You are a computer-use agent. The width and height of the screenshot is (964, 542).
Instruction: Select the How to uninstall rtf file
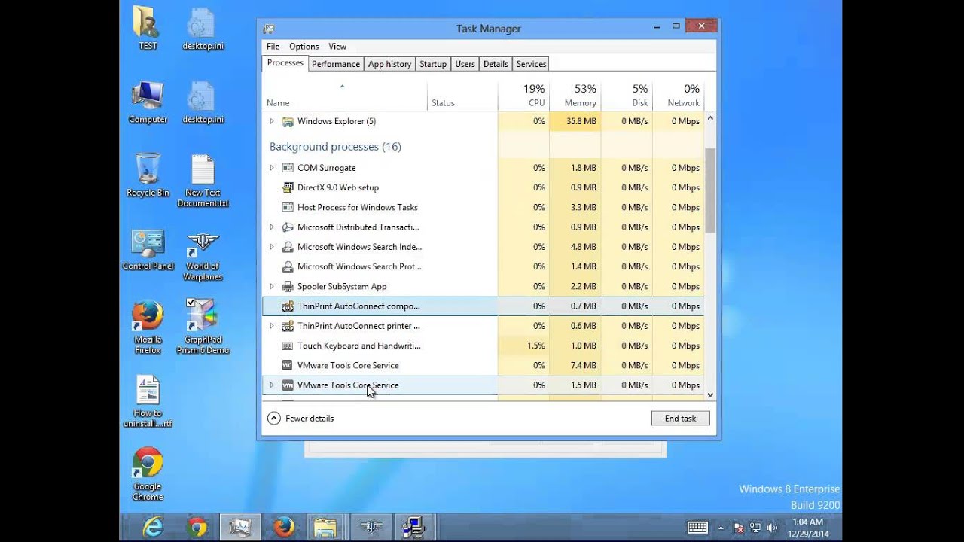(148, 402)
